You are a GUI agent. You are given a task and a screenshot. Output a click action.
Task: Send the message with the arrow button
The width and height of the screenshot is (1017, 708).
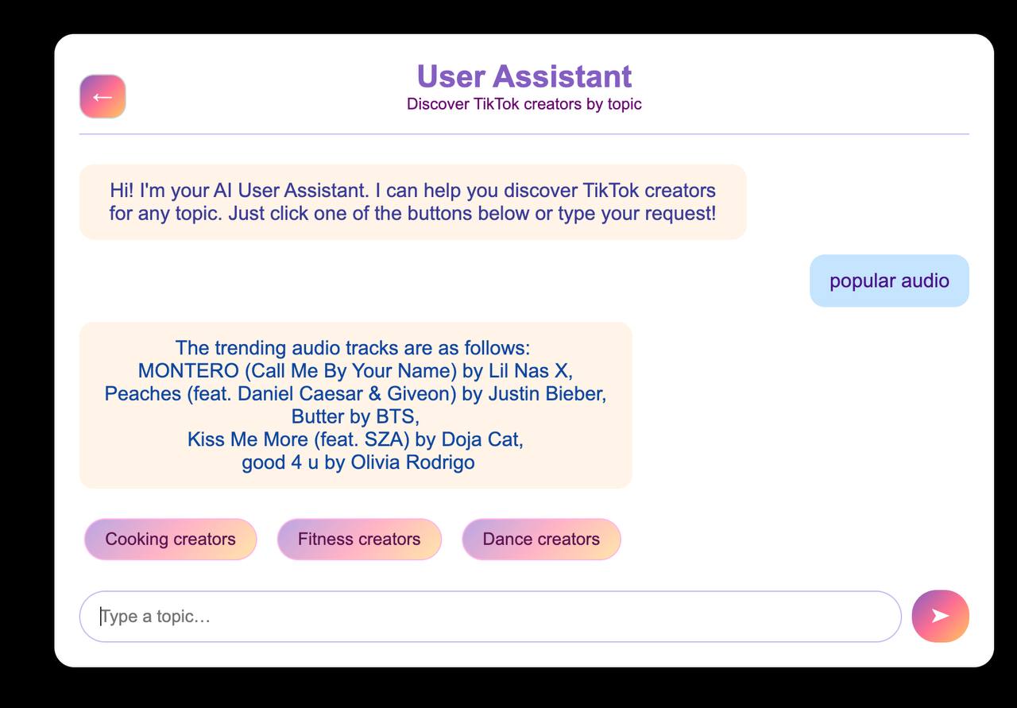(x=941, y=616)
